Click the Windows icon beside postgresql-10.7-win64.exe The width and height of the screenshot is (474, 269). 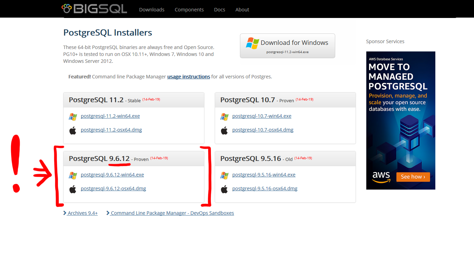[224, 117]
